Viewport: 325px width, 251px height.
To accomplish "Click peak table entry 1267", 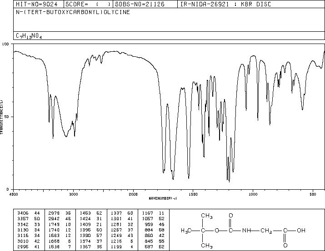I will pos(116,230).
